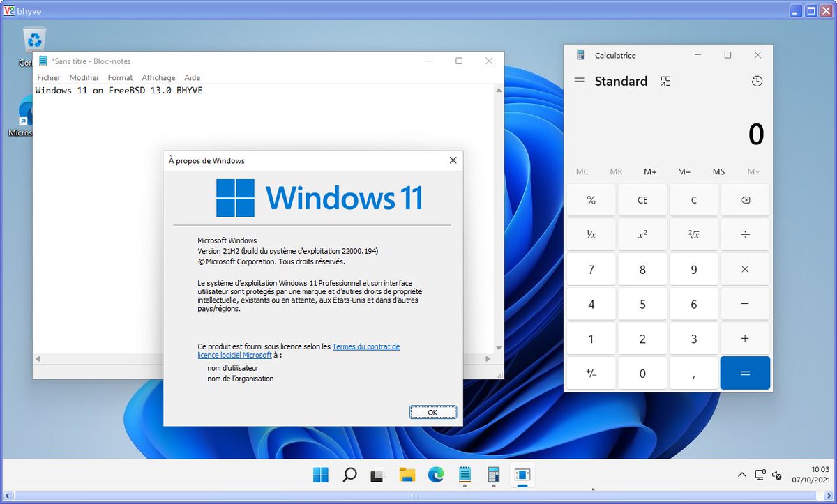This screenshot has height=504, width=837.
Task: Click Calculator backspace key
Action: coord(745,200)
